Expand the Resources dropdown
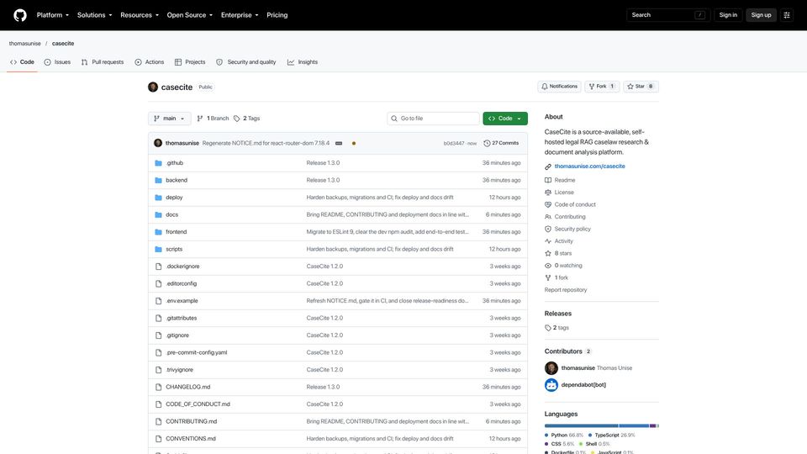 [140, 15]
